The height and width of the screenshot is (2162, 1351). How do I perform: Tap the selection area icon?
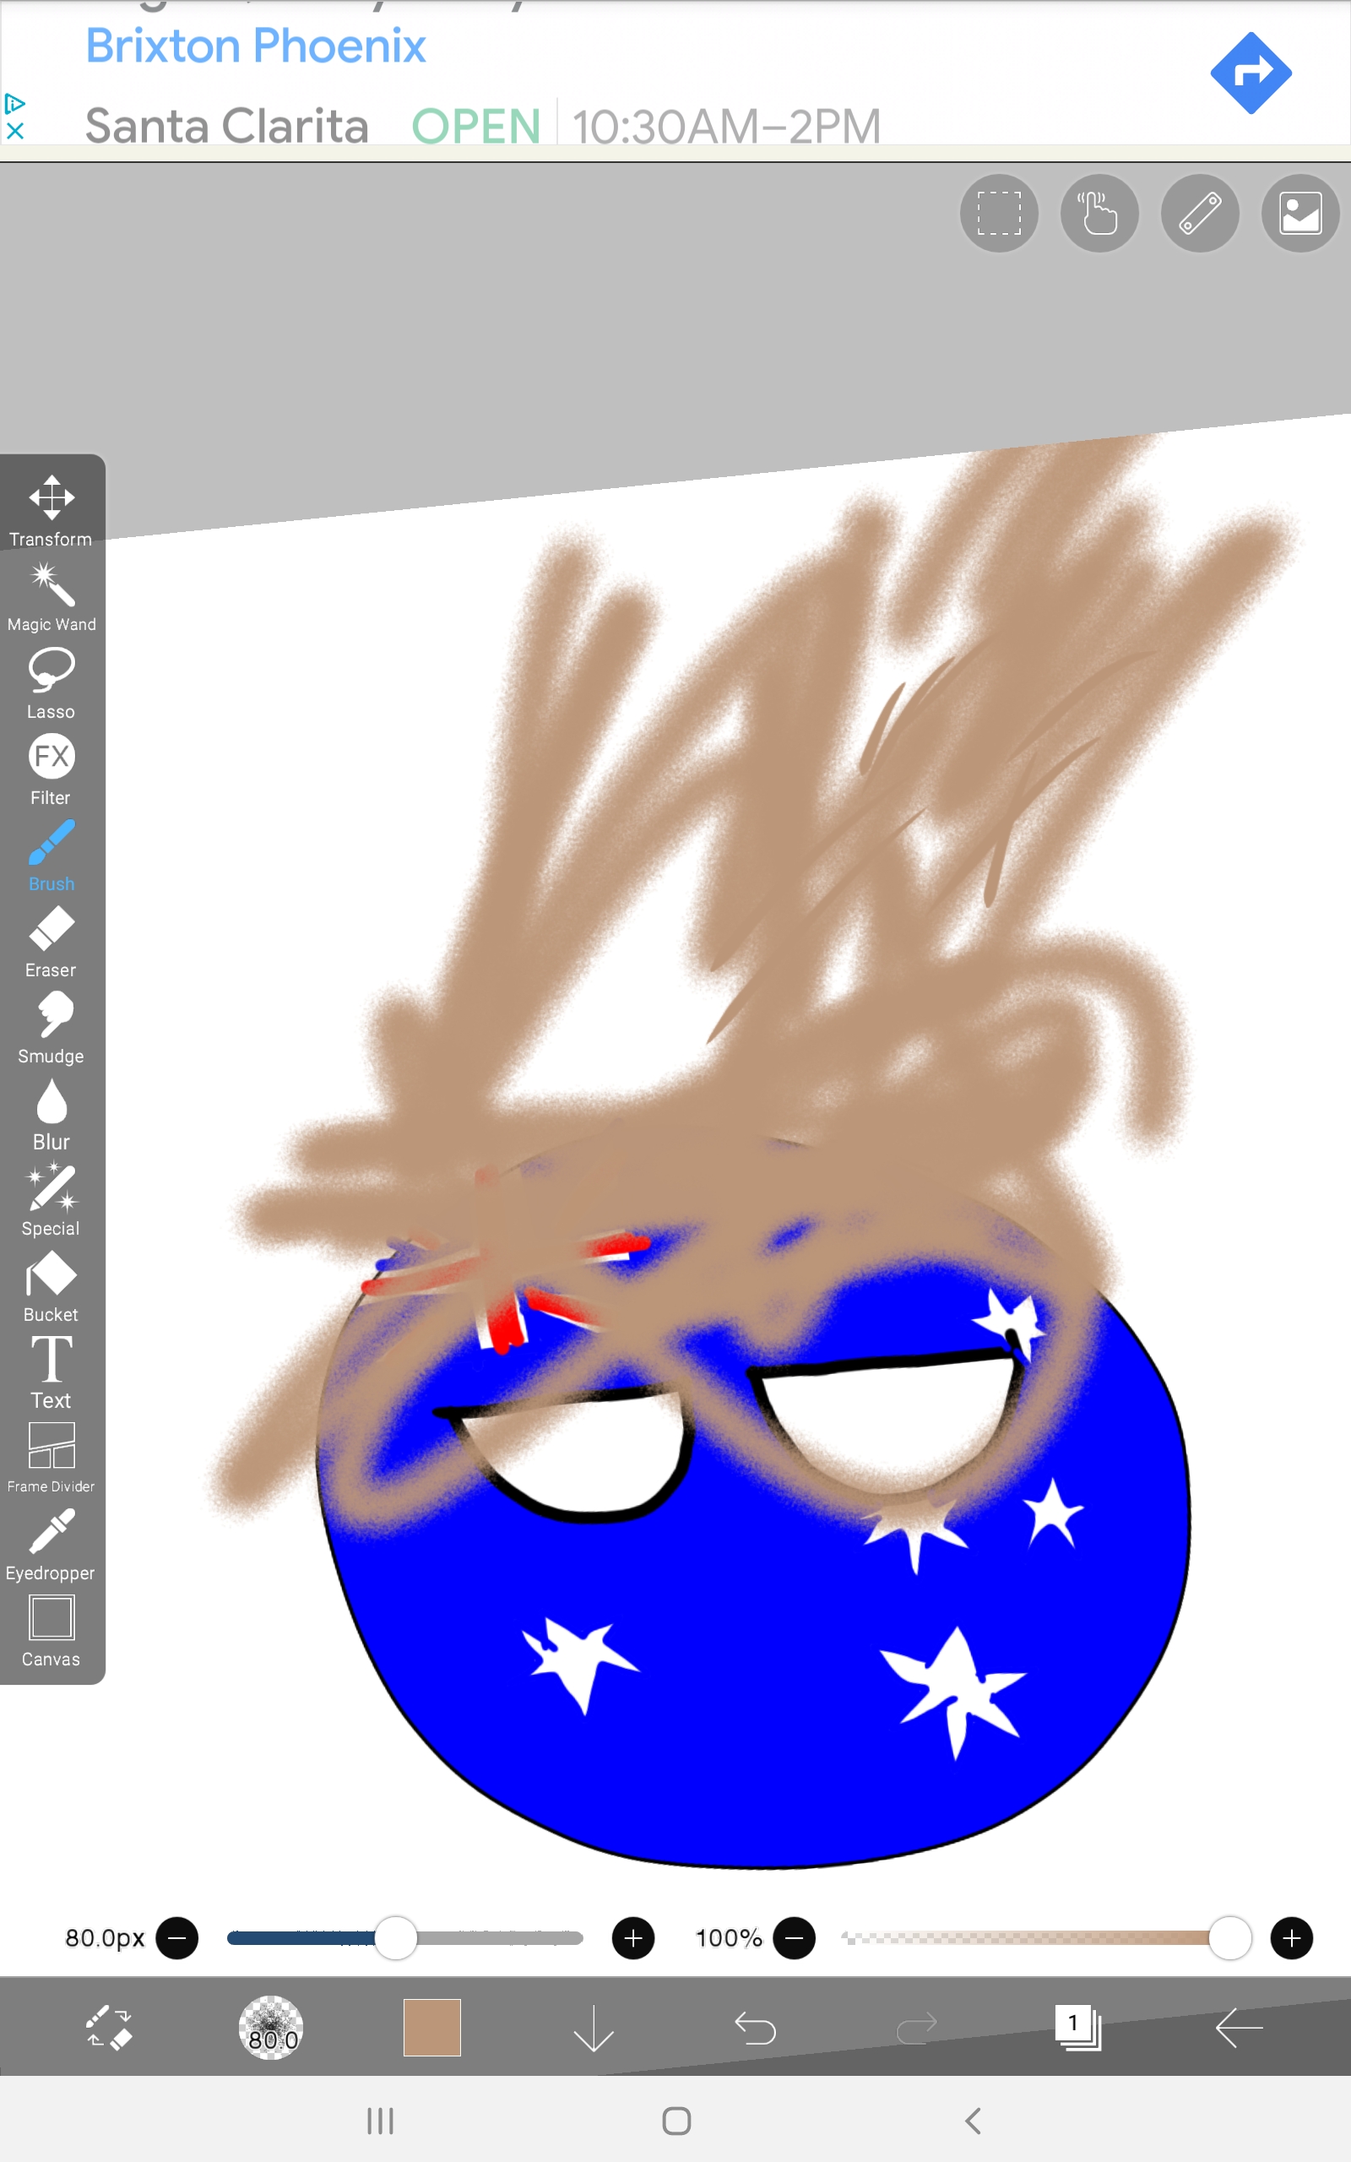pyautogui.click(x=999, y=213)
